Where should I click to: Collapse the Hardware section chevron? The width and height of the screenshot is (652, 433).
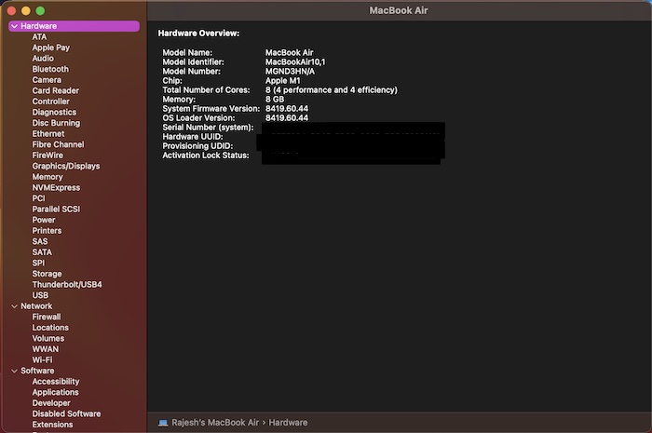coord(15,26)
